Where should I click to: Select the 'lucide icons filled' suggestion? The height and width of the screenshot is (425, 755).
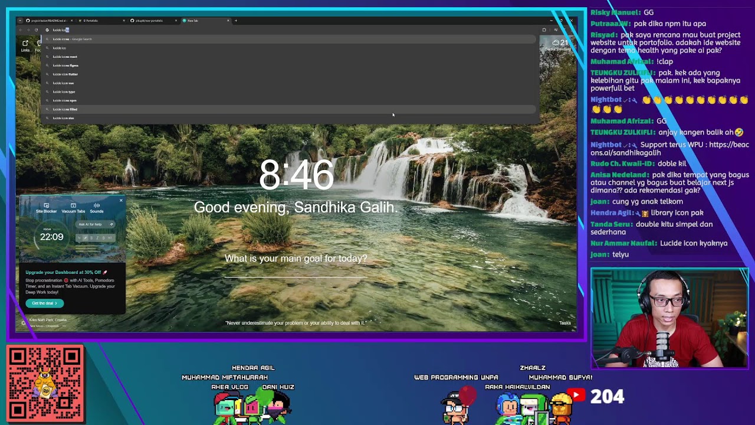point(289,109)
